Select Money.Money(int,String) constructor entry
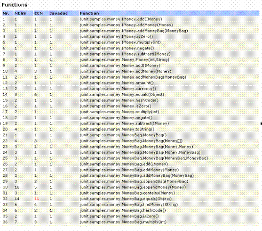Viewport: 262px width, 231px height. click(x=125, y=59)
